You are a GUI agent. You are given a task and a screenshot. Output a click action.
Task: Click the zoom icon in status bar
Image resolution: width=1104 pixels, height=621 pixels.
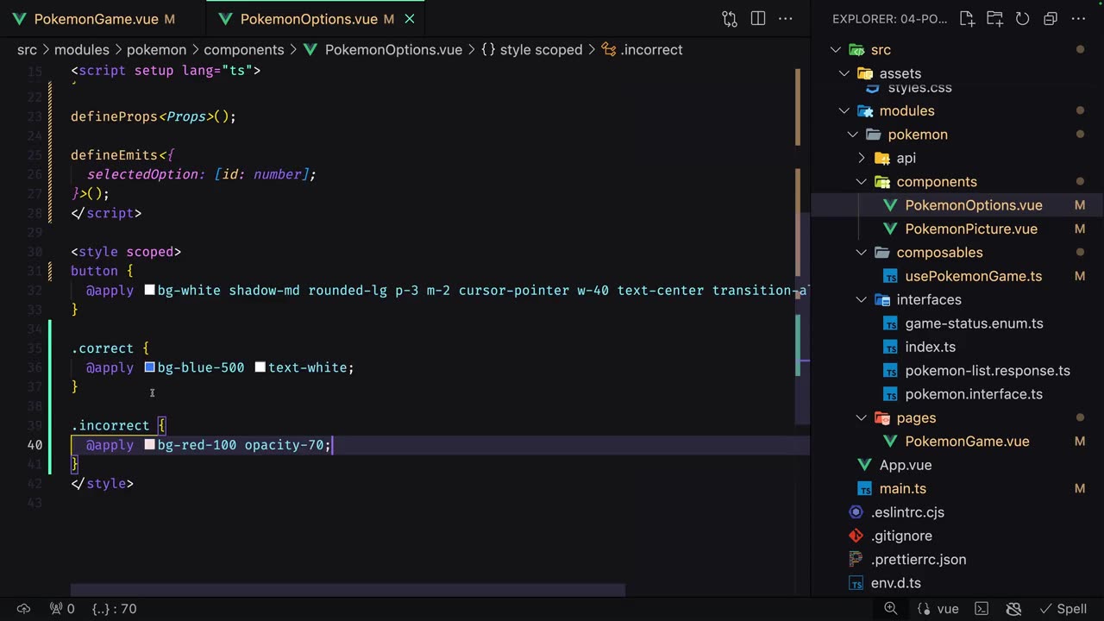click(891, 609)
